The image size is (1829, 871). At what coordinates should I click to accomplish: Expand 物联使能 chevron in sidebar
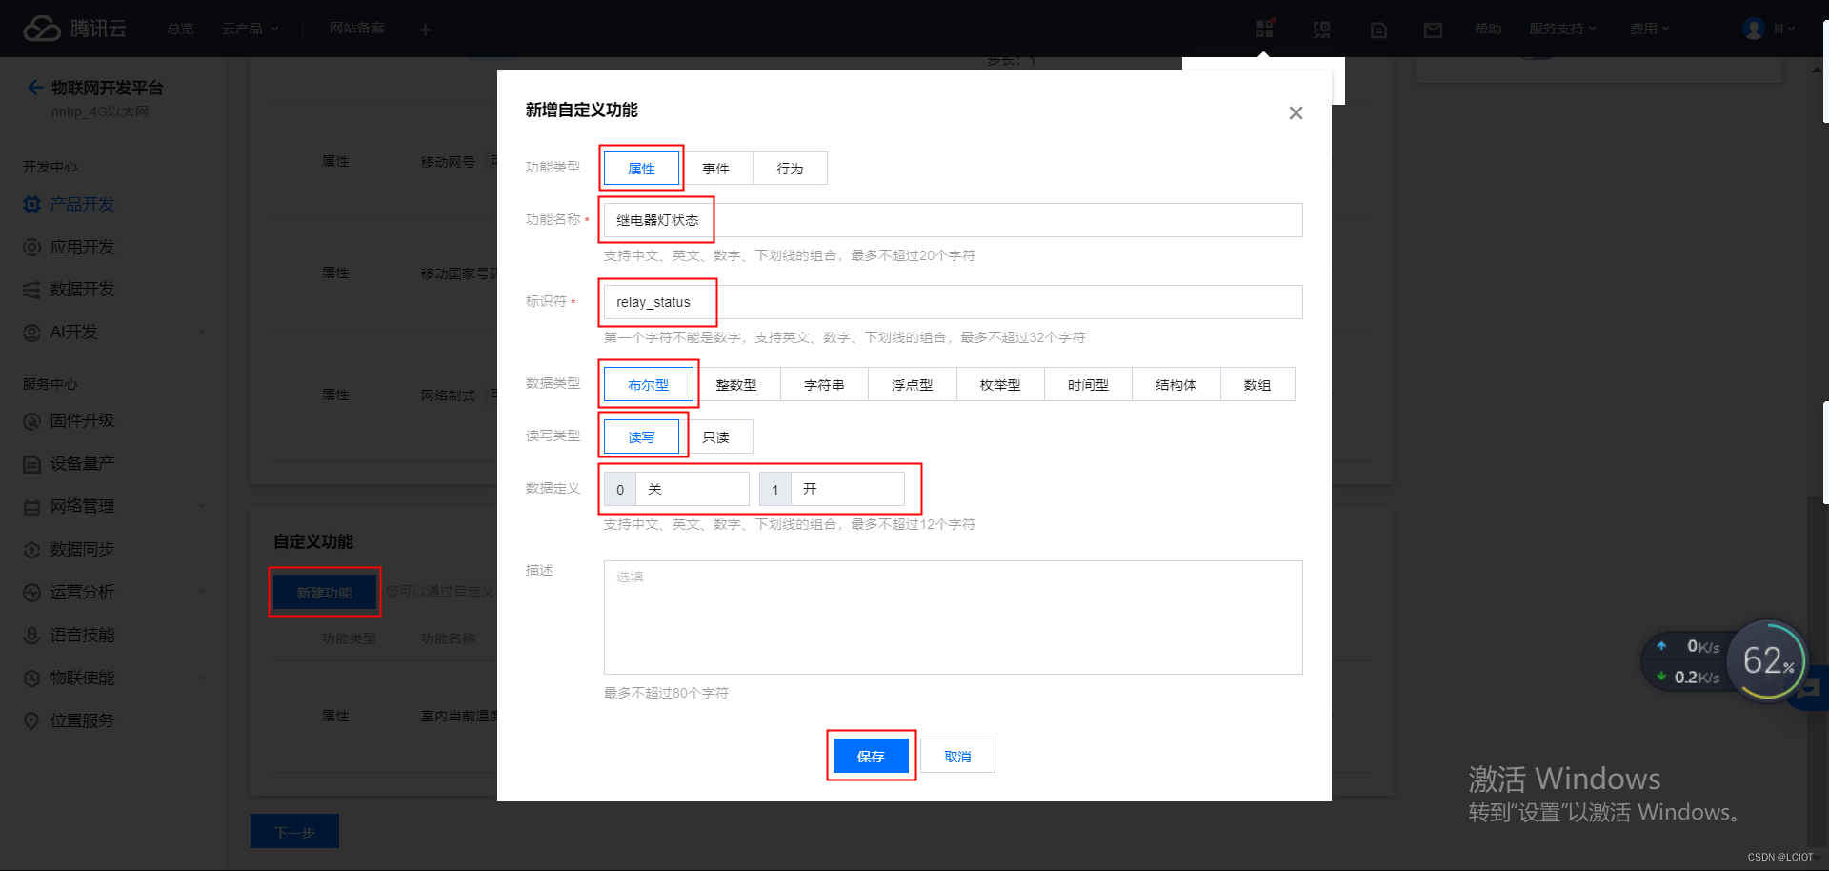point(201,678)
